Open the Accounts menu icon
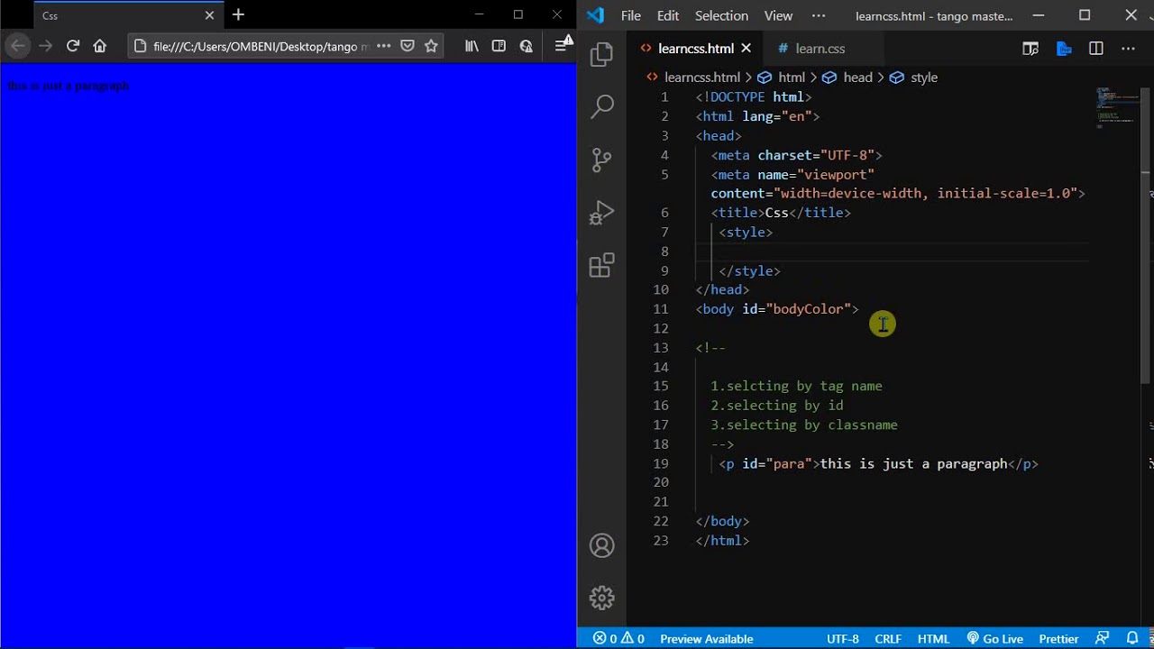 pyautogui.click(x=601, y=545)
